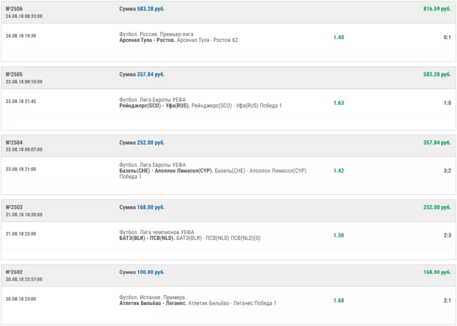Screen dimensions: 457x326
Task: Open Рейнджерс(SCO) - Уфа(RUS) match
Action: [x=154, y=106]
